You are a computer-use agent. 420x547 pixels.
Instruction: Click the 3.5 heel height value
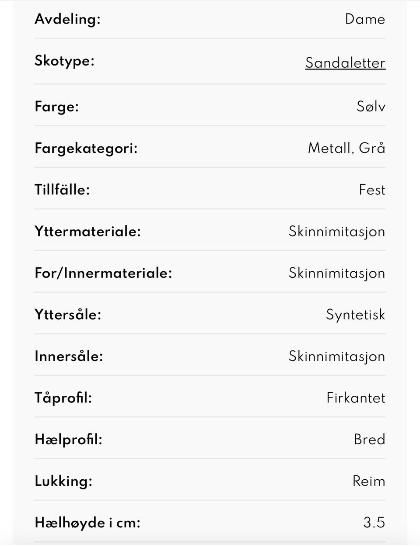pos(374,523)
